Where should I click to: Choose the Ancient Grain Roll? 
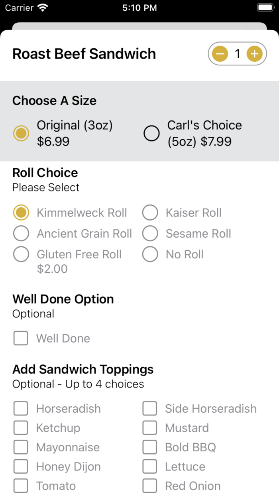coord(21,234)
